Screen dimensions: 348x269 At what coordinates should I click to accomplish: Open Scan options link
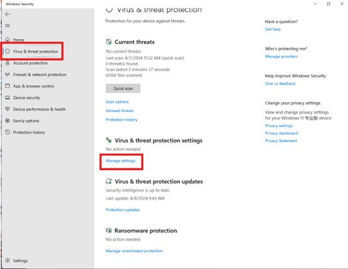click(117, 101)
